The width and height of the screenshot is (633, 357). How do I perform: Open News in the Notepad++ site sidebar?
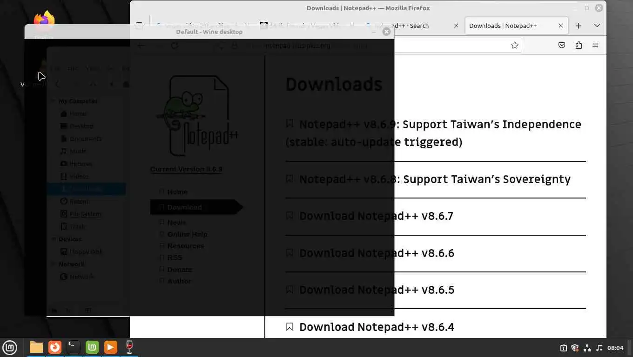click(x=177, y=223)
